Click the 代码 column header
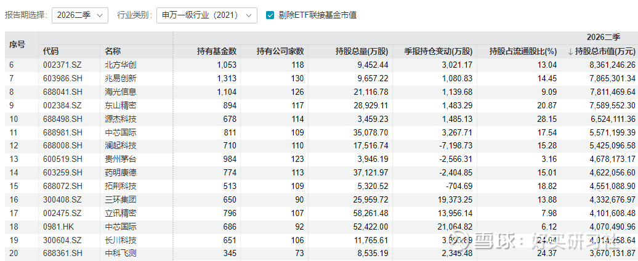Viewport: 638px width, 261px height. 51,52
